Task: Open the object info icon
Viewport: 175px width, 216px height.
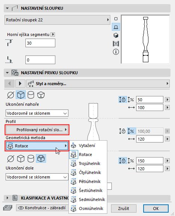Action: pyautogui.click(x=116, y=52)
